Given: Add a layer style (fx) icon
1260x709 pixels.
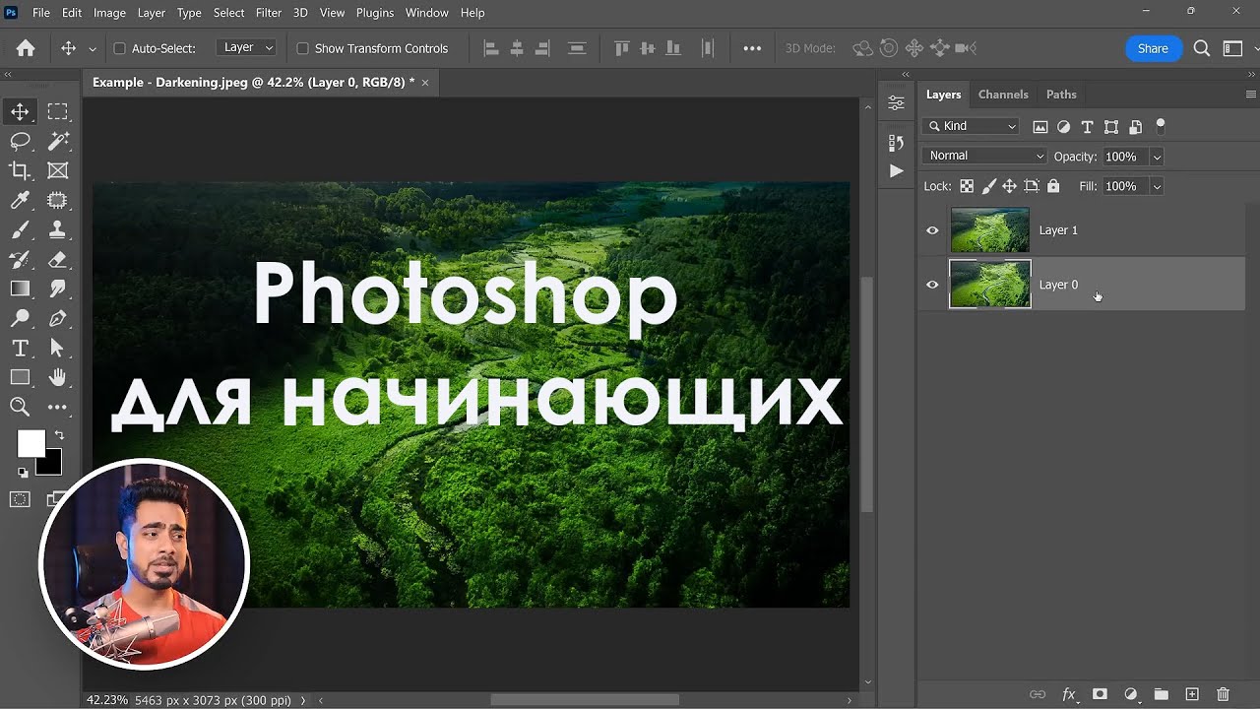Looking at the screenshot, I should coord(1069,694).
